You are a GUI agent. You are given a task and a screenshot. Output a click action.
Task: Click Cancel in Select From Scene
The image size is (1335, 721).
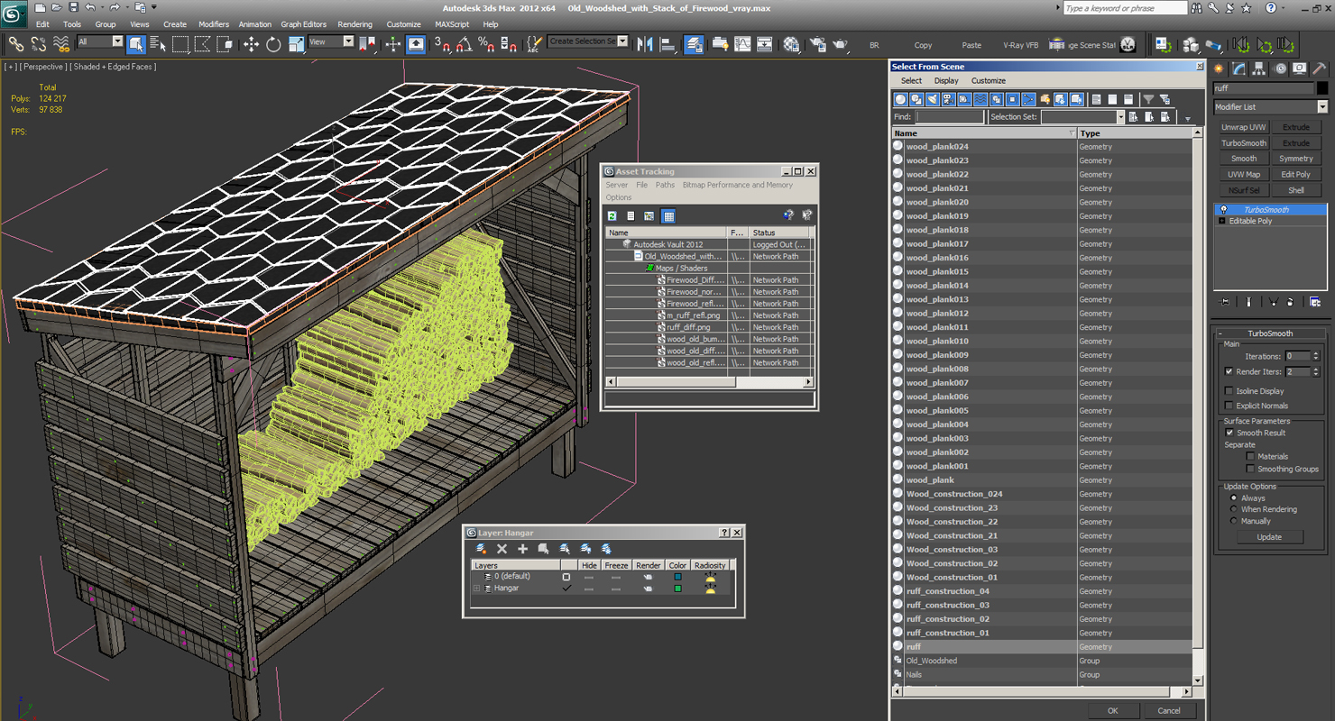1169,710
